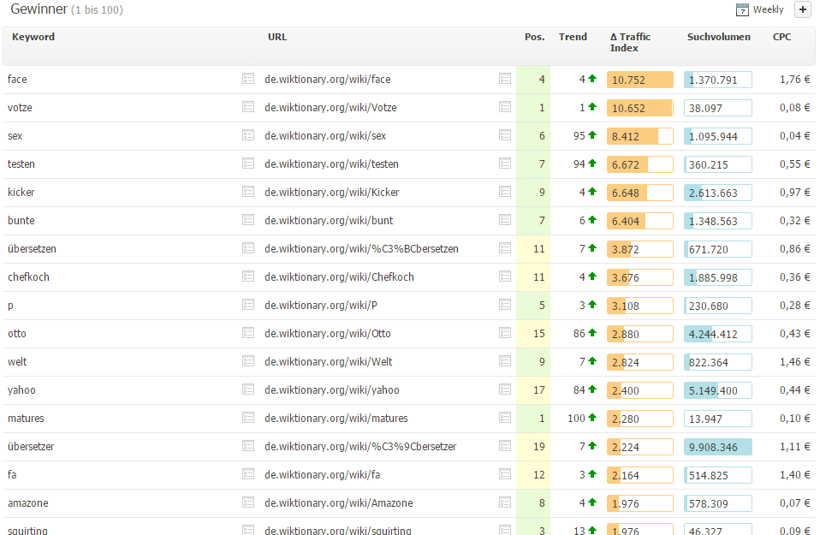Viewport: 820px width, 535px height.
Task: Click the orange traffic index bar showing 10.752
Action: coord(639,80)
